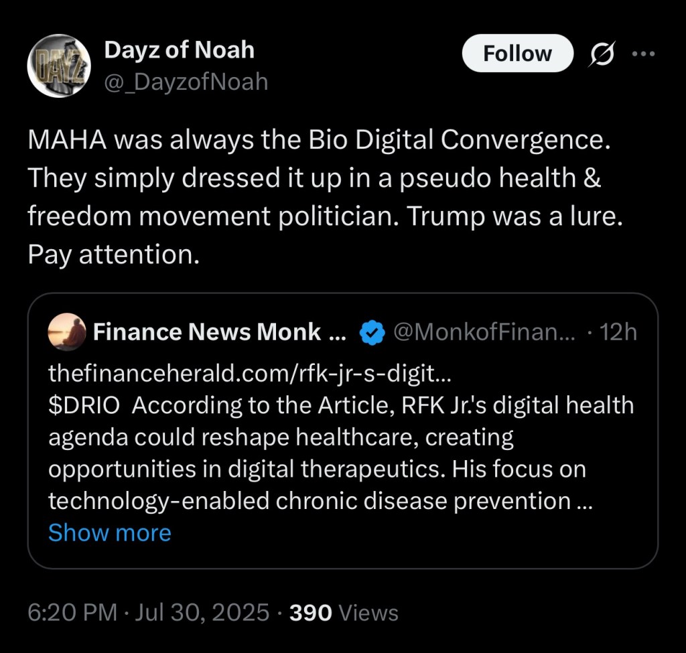Expand the quoted tweet with Show more
This screenshot has width=686, height=653.
(109, 532)
